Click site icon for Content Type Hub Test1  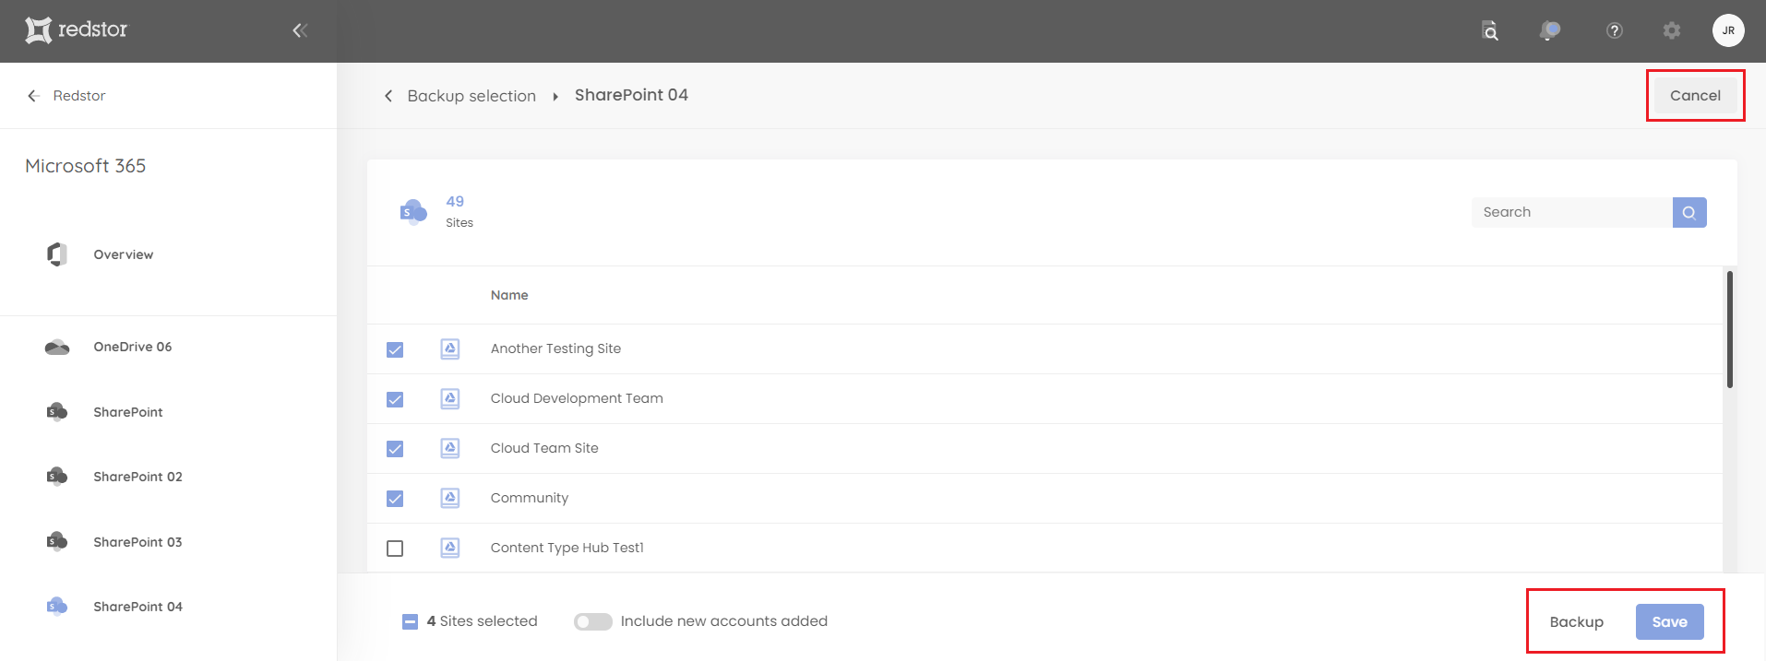coord(450,548)
